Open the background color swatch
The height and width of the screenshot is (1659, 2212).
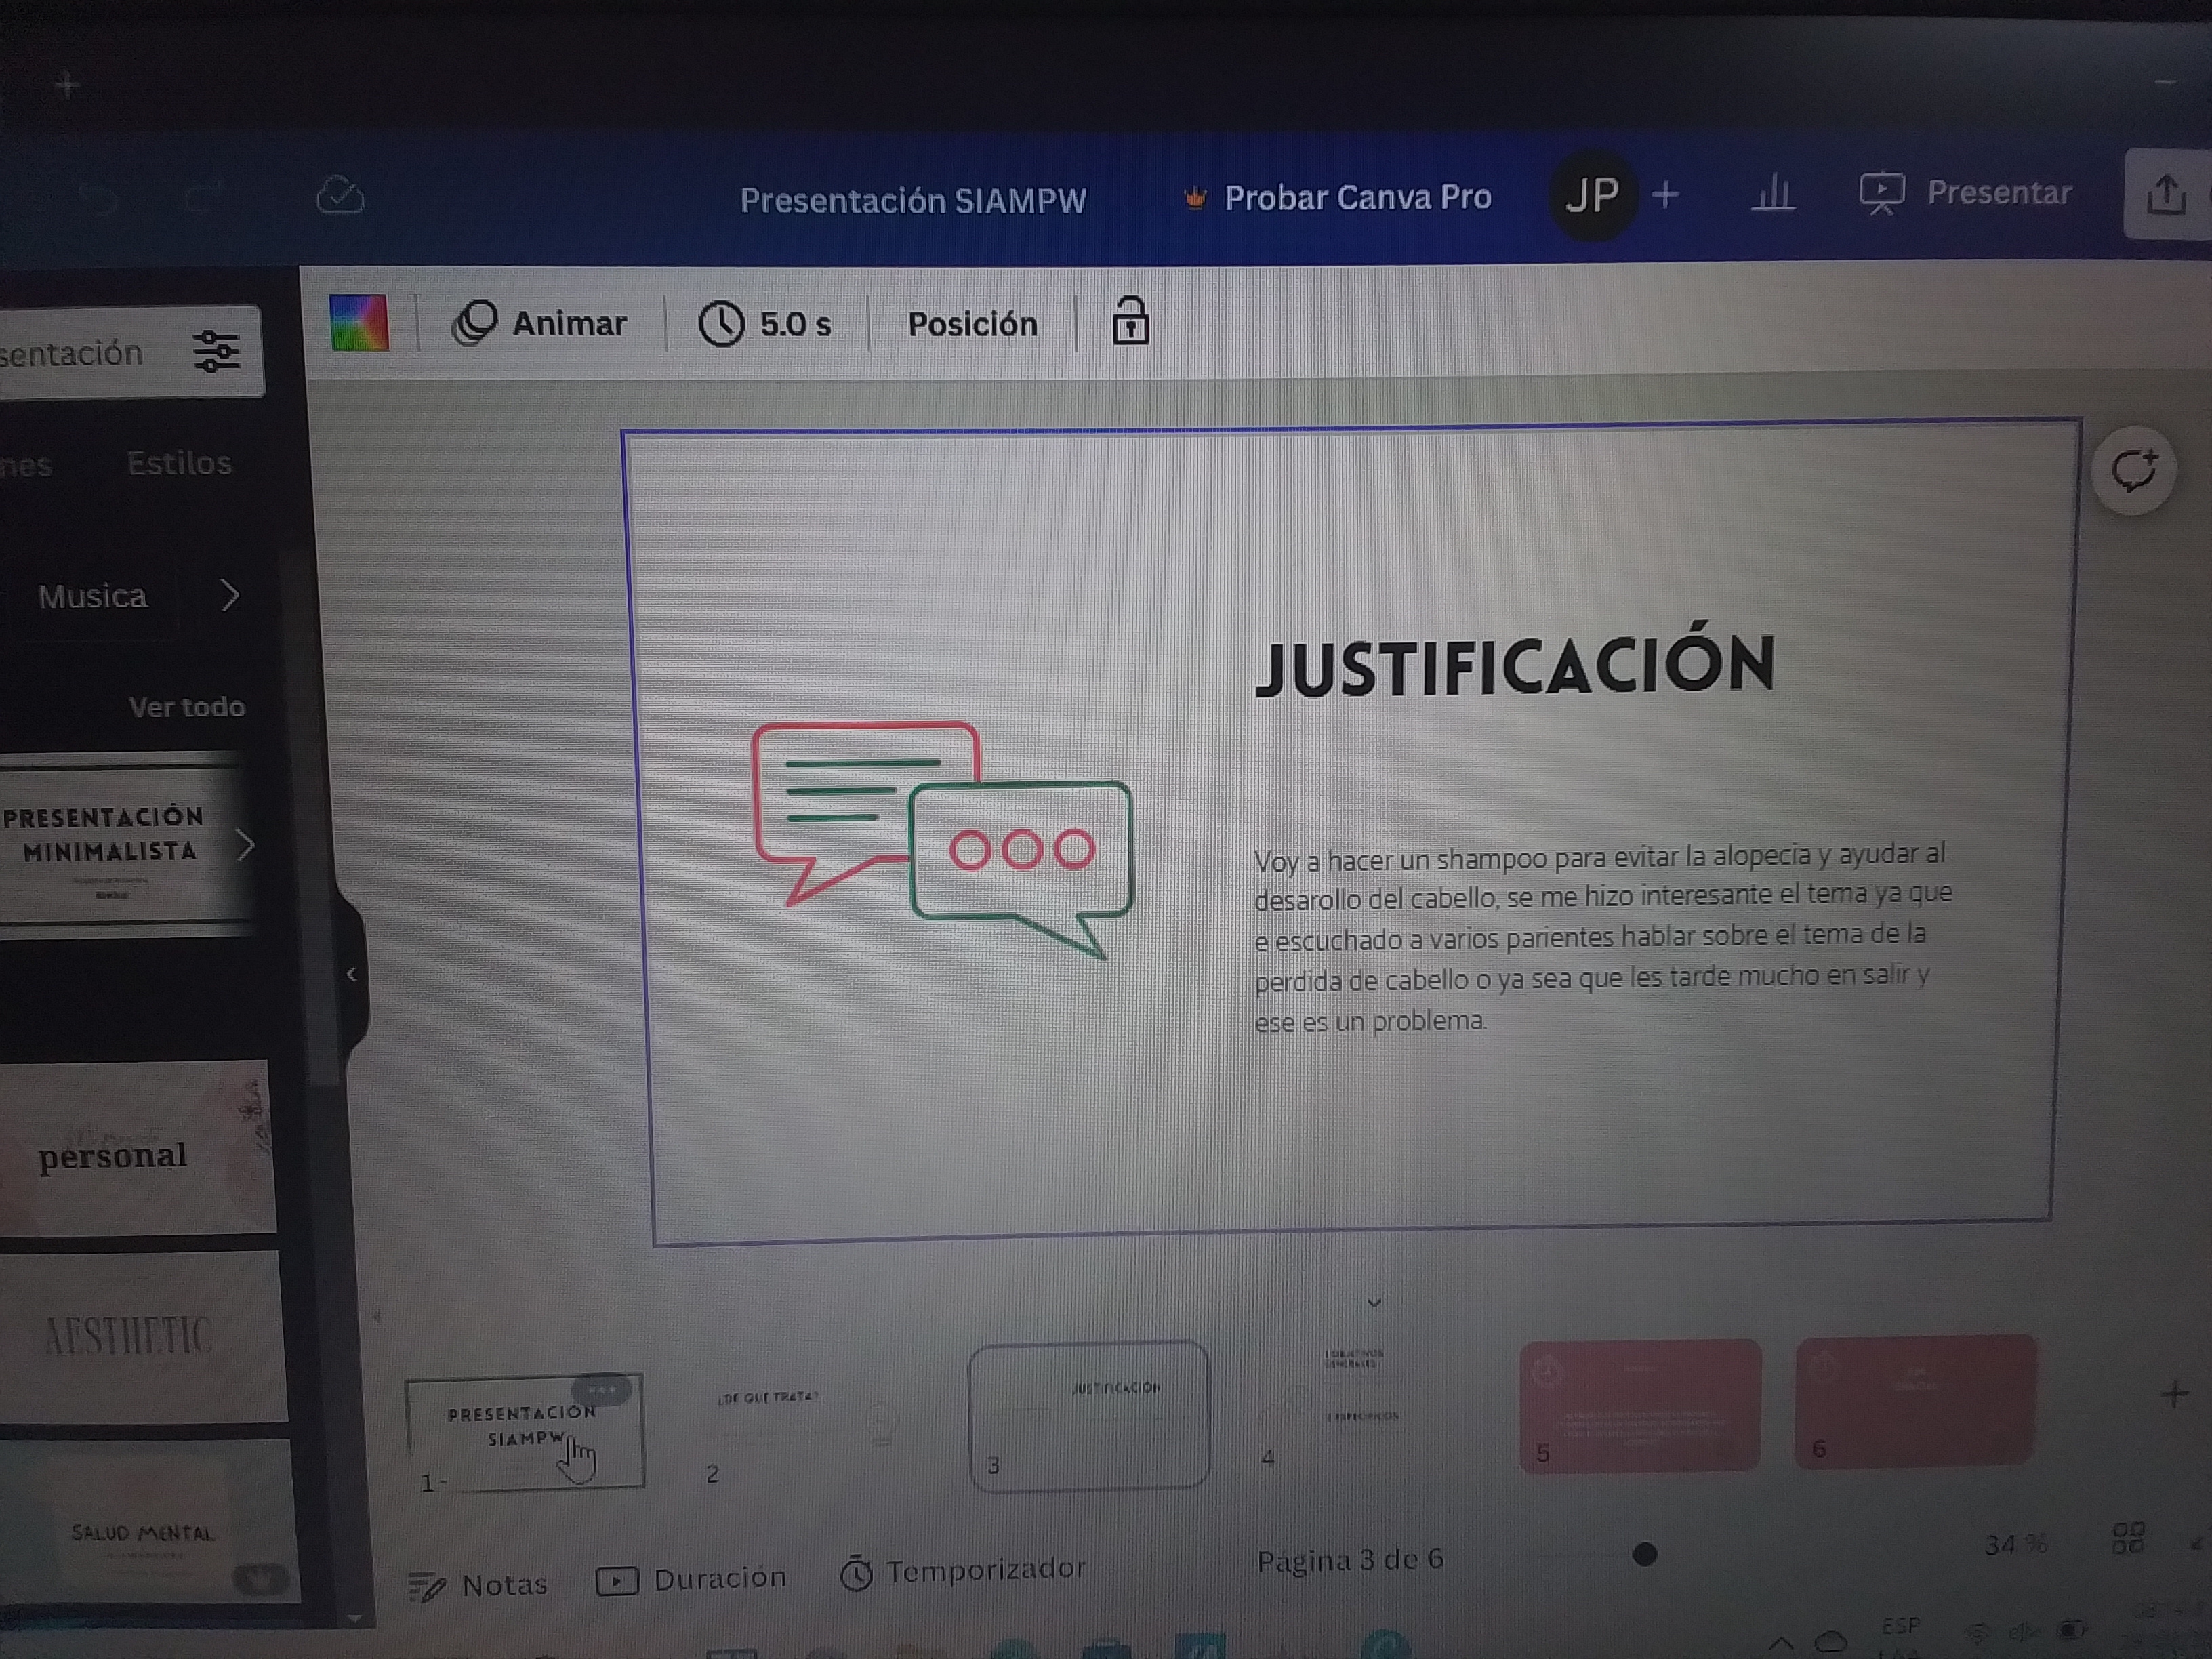coord(359,323)
